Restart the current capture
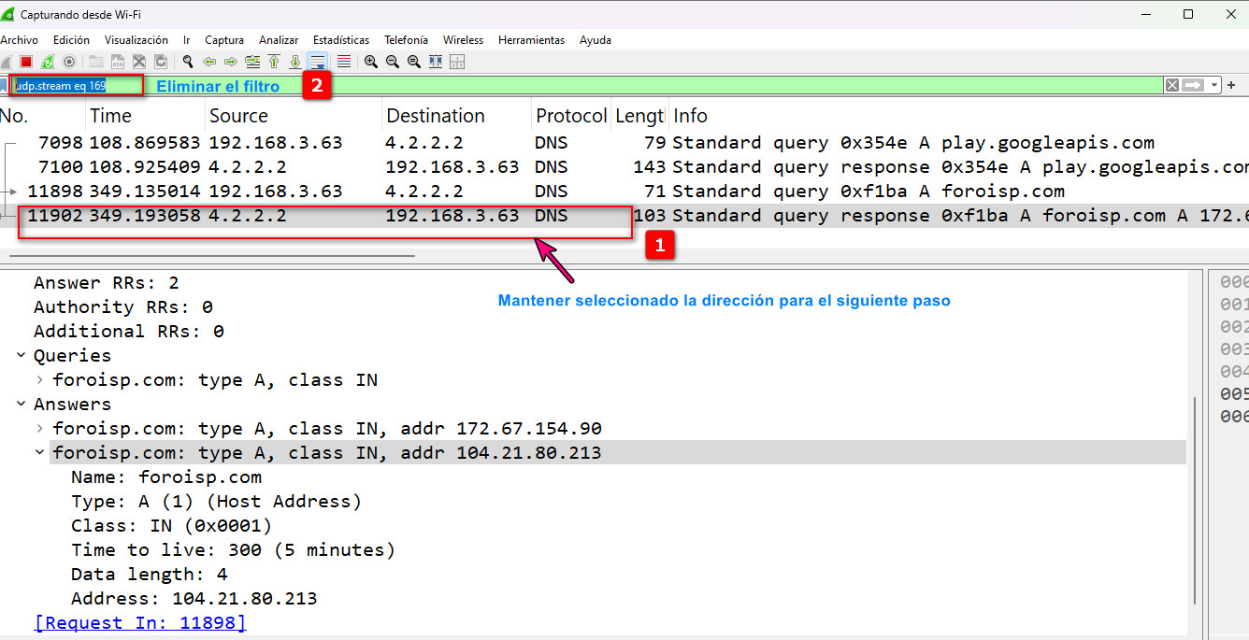This screenshot has width=1249, height=640. pos(48,62)
